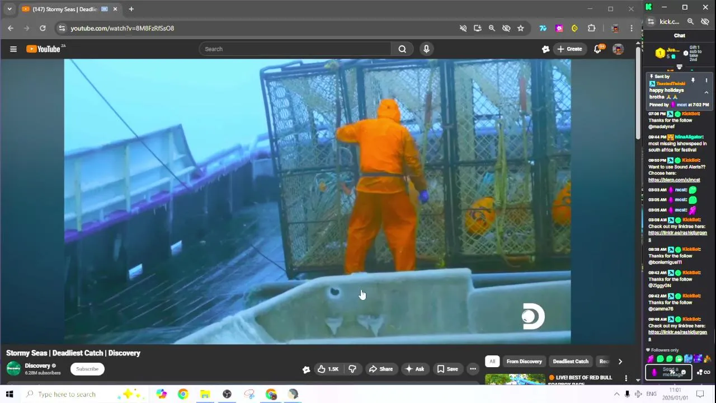
Task: Save the video to a playlist
Action: click(447, 369)
